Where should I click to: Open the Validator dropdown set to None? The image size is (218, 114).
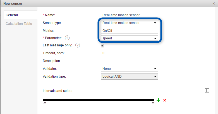coord(129,69)
